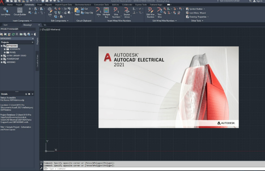265x171 pixels.
Task: Open the Conversion Tools tab
Action: 101,5
